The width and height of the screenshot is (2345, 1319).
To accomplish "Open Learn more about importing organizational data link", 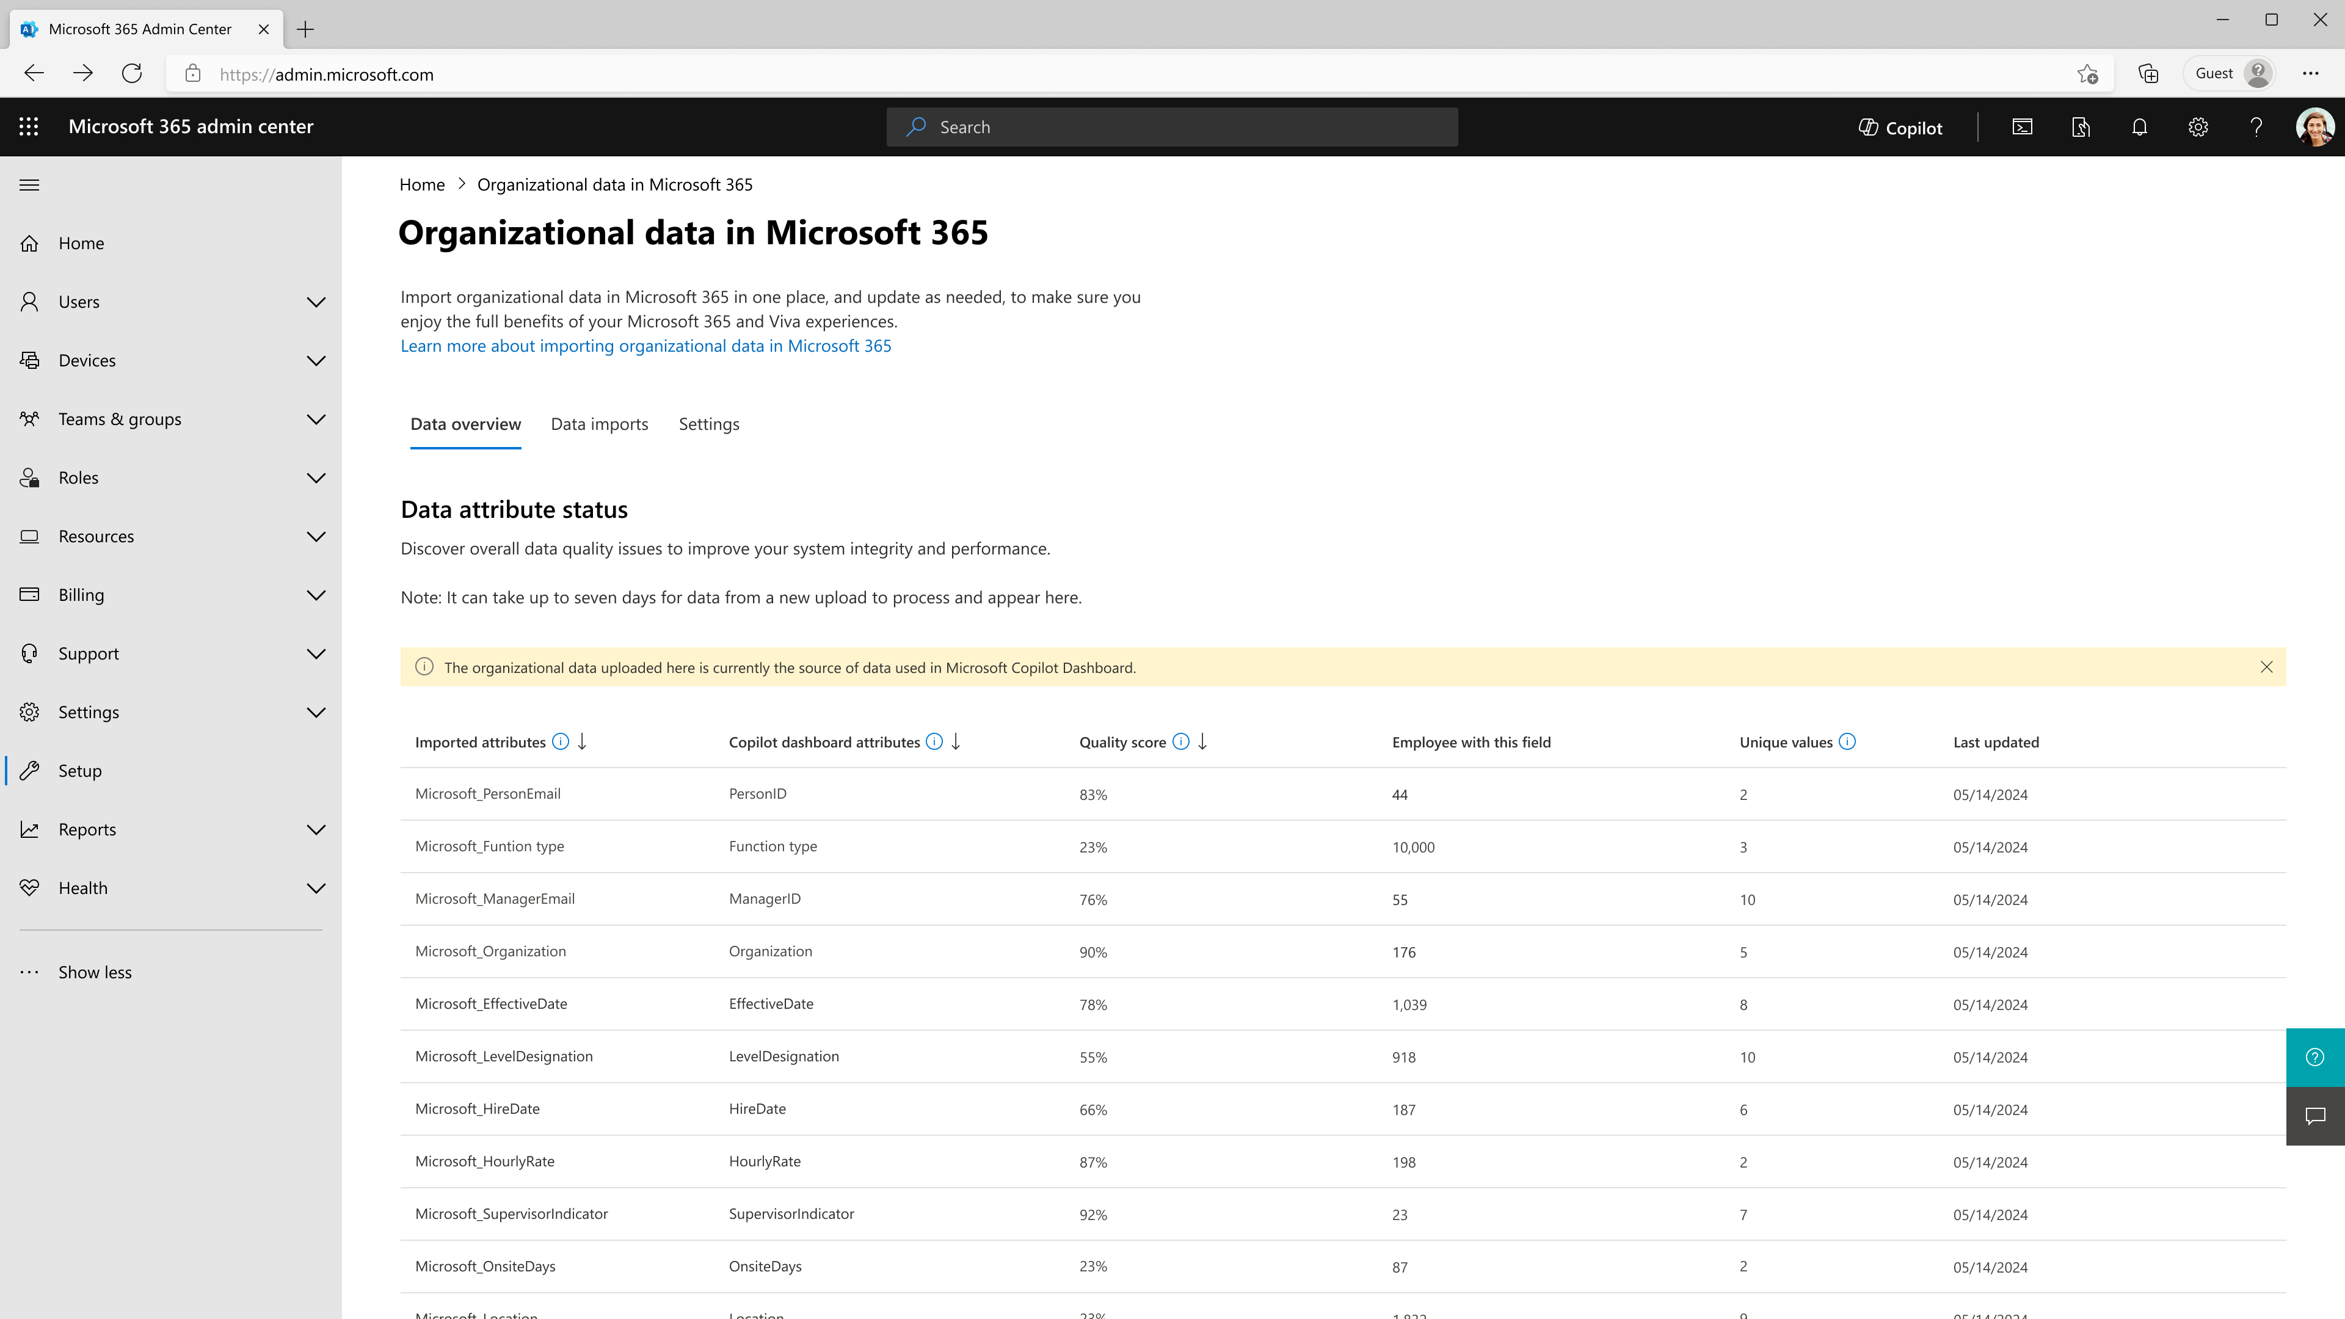I will (x=645, y=346).
